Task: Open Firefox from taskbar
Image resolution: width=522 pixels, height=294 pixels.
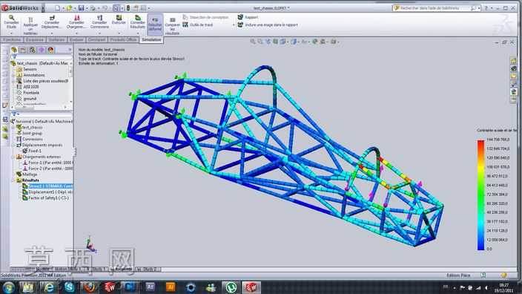Action: [x=89, y=287]
